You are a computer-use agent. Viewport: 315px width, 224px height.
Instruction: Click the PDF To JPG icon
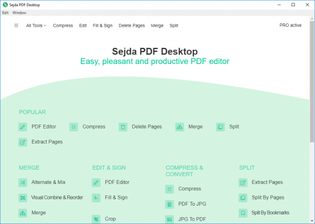(x=170, y=204)
